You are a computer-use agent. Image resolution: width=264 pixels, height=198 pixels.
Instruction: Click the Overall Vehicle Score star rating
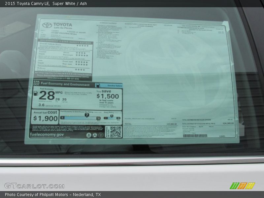click(82, 46)
